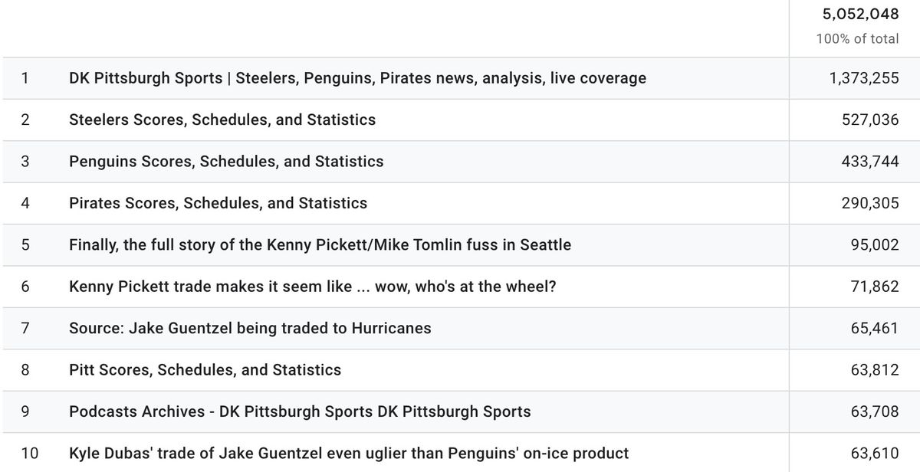Screen dimensions: 920x472
Task: Click the 433,744 views cell
Action: coord(870,162)
